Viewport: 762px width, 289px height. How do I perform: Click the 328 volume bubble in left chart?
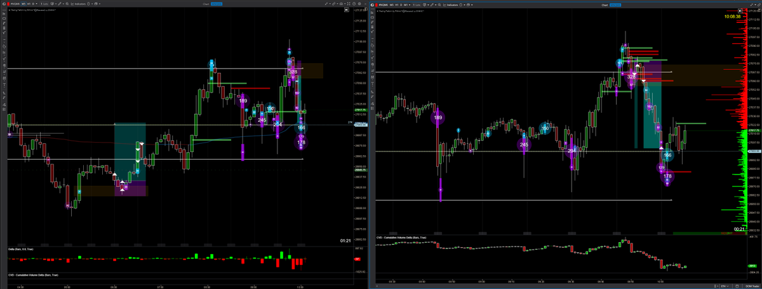pos(293,72)
